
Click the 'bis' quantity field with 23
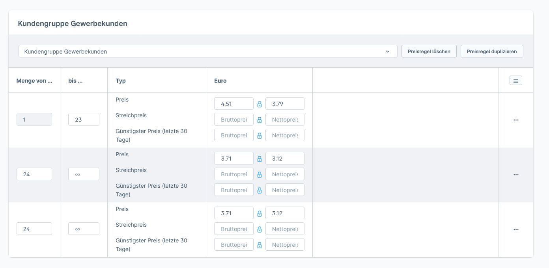pos(84,120)
